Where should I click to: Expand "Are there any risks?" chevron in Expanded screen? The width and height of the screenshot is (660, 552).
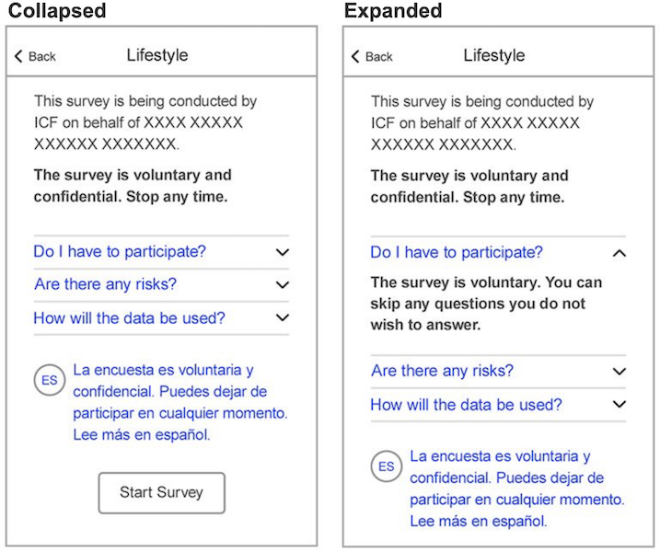(x=619, y=372)
